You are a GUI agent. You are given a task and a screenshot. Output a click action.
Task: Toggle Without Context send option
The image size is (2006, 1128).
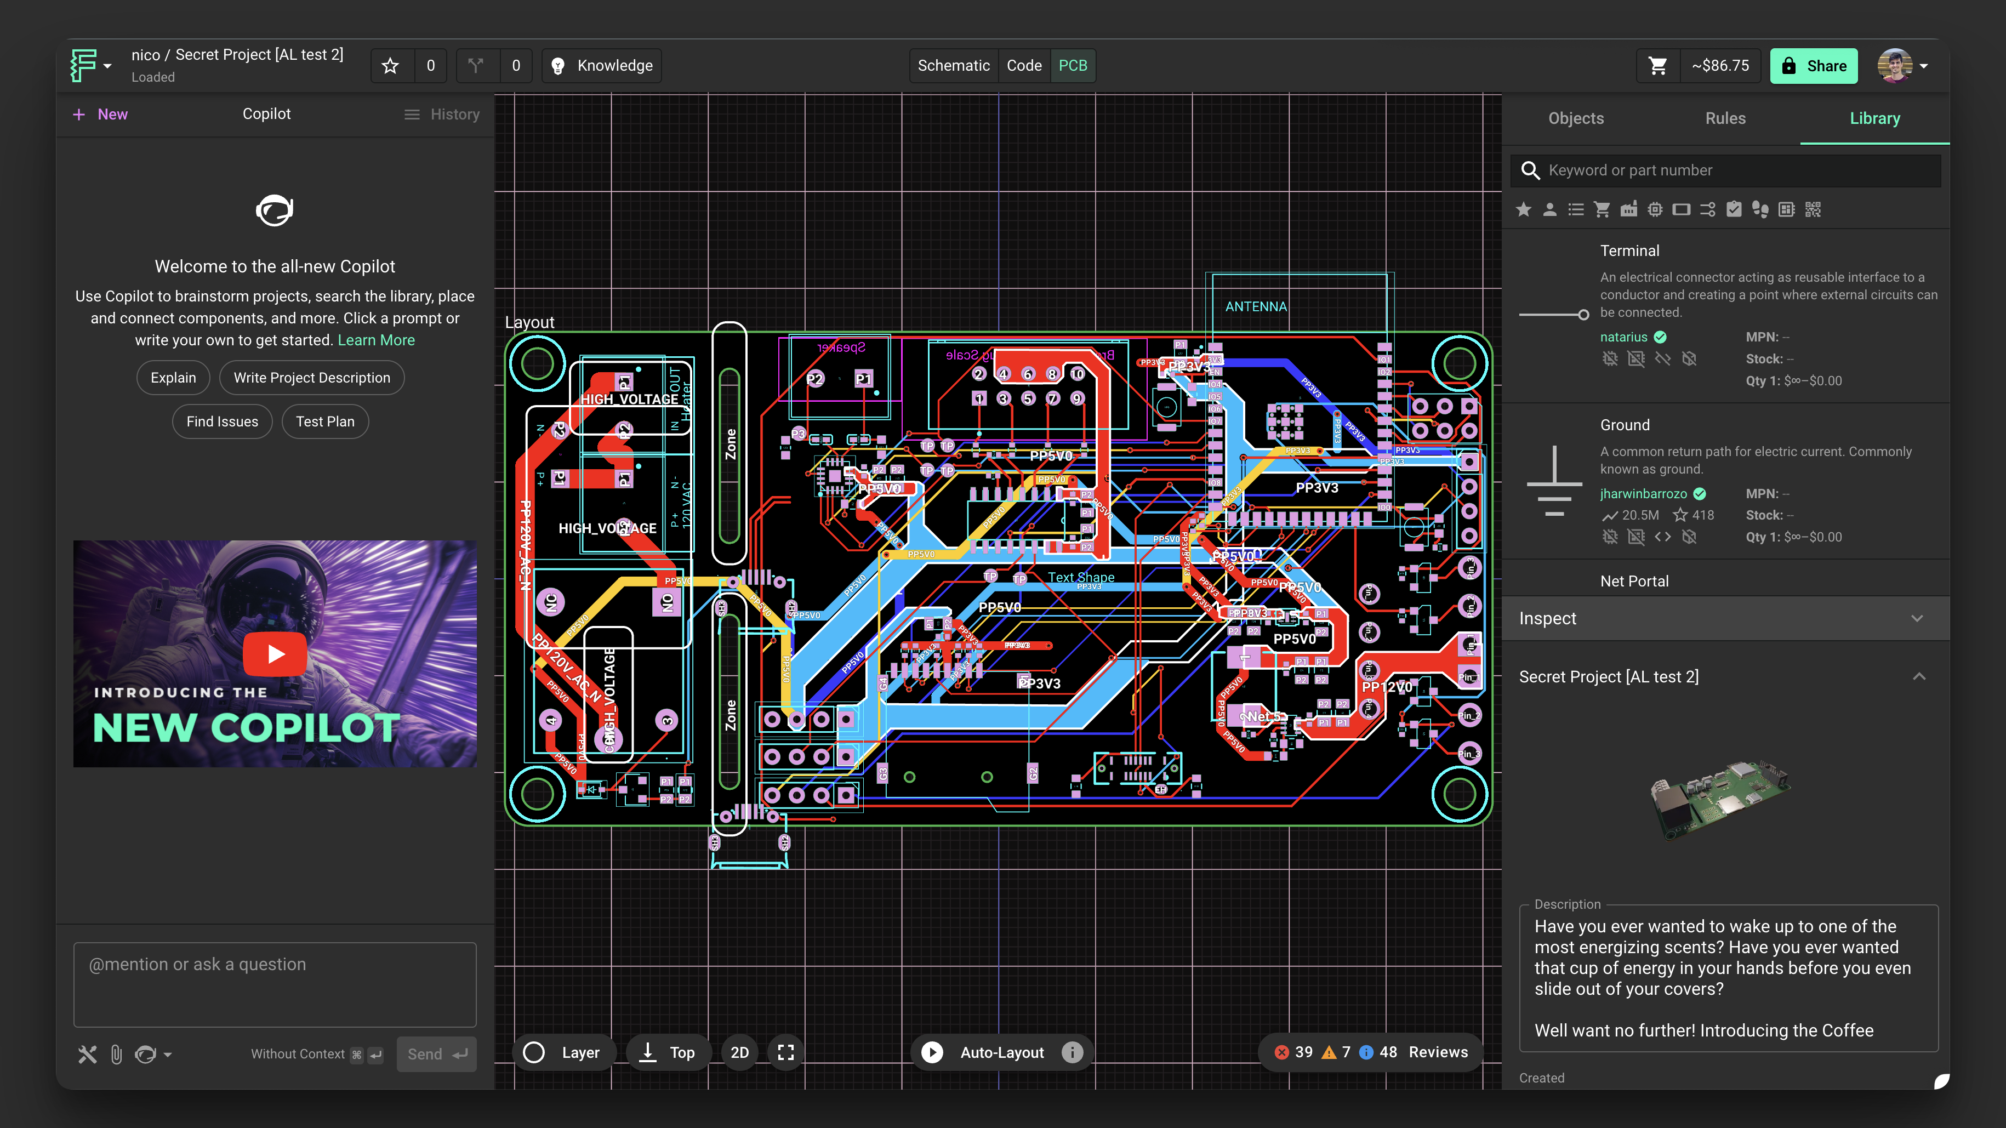[316, 1054]
